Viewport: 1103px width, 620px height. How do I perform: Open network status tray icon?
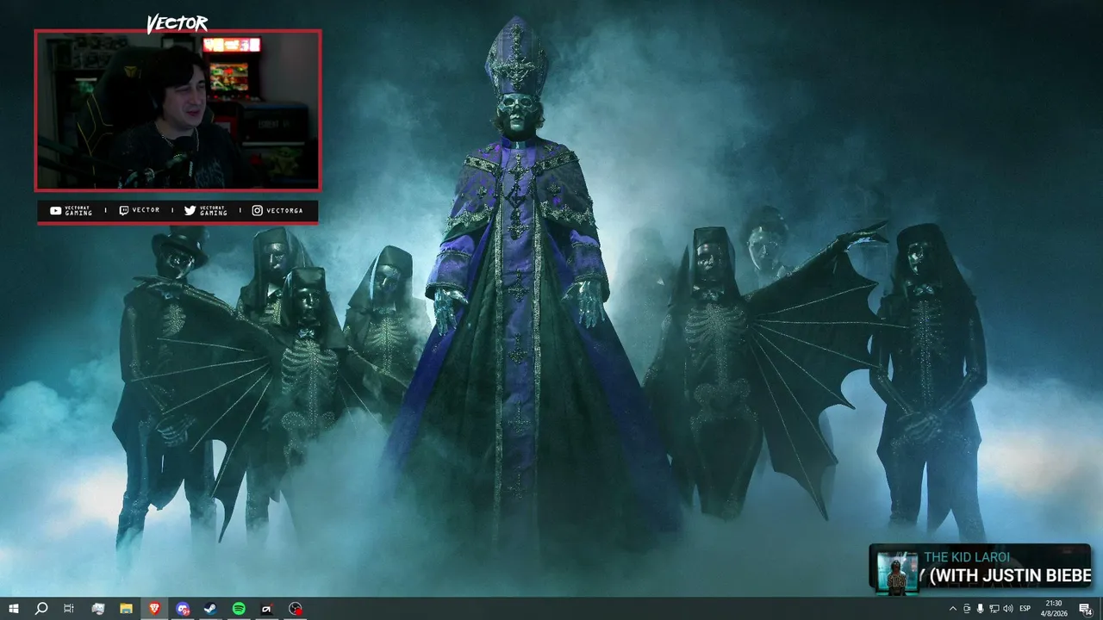point(994,609)
